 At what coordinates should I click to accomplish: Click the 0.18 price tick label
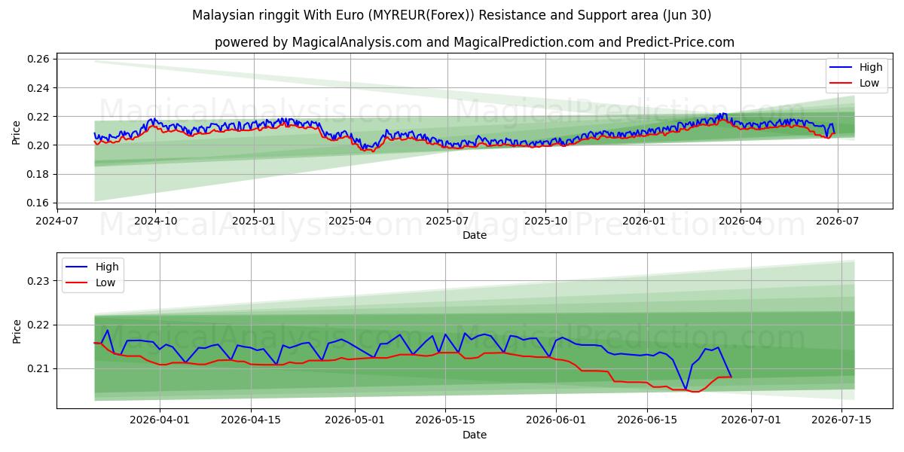click(38, 174)
